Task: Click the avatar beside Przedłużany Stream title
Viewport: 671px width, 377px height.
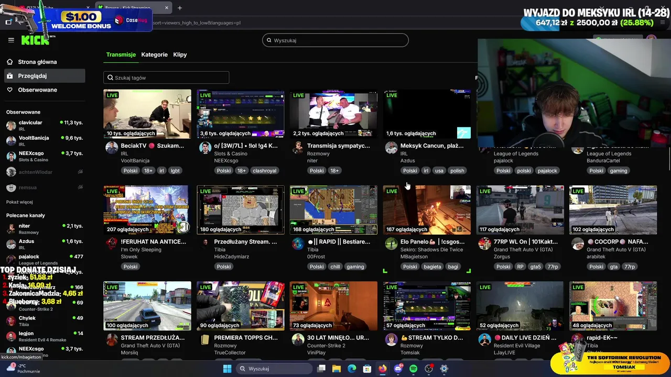Action: (205, 243)
